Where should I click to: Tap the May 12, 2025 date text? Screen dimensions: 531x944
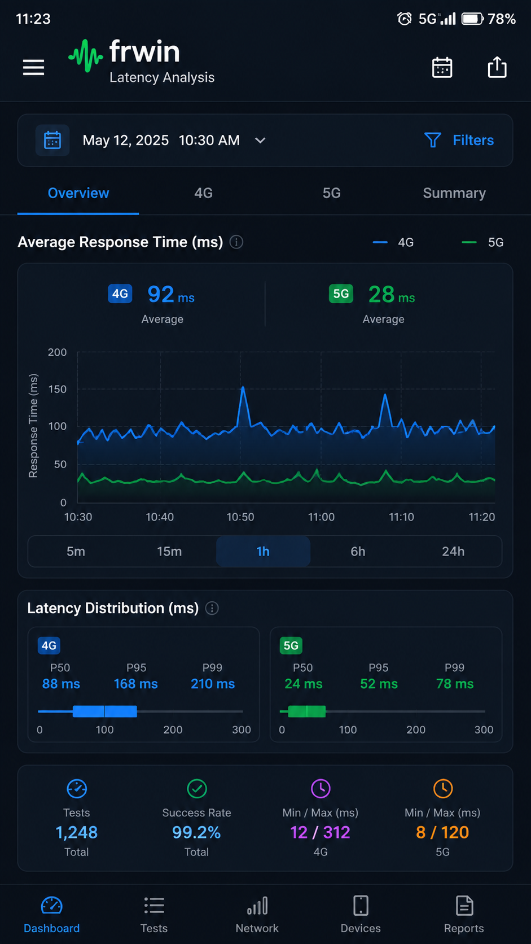[x=126, y=140]
